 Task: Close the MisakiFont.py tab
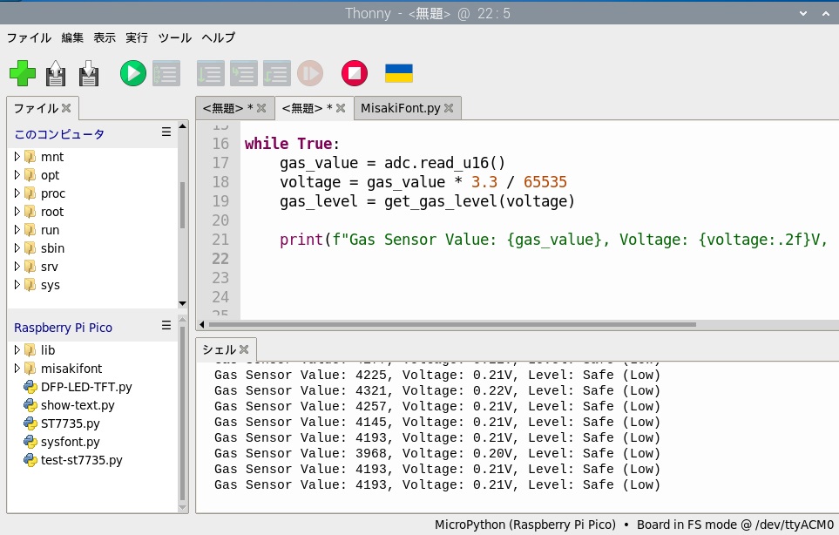tap(449, 109)
